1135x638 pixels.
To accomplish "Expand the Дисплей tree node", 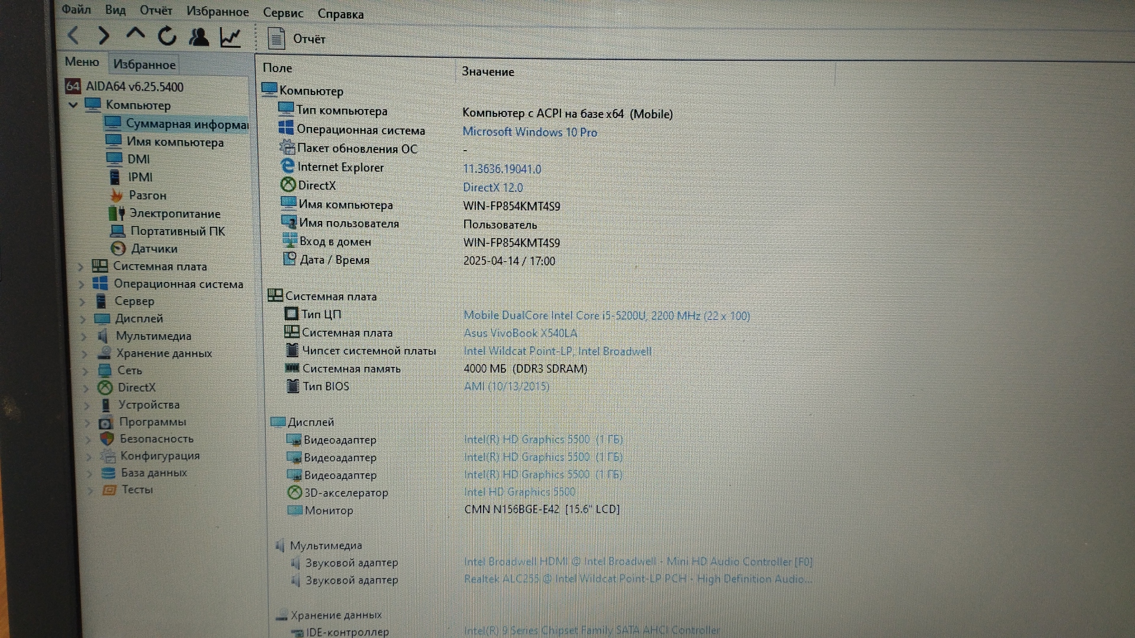I will coord(83,319).
